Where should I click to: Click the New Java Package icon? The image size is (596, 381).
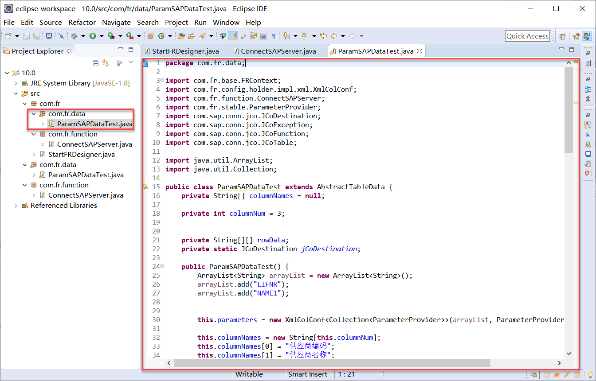150,36
